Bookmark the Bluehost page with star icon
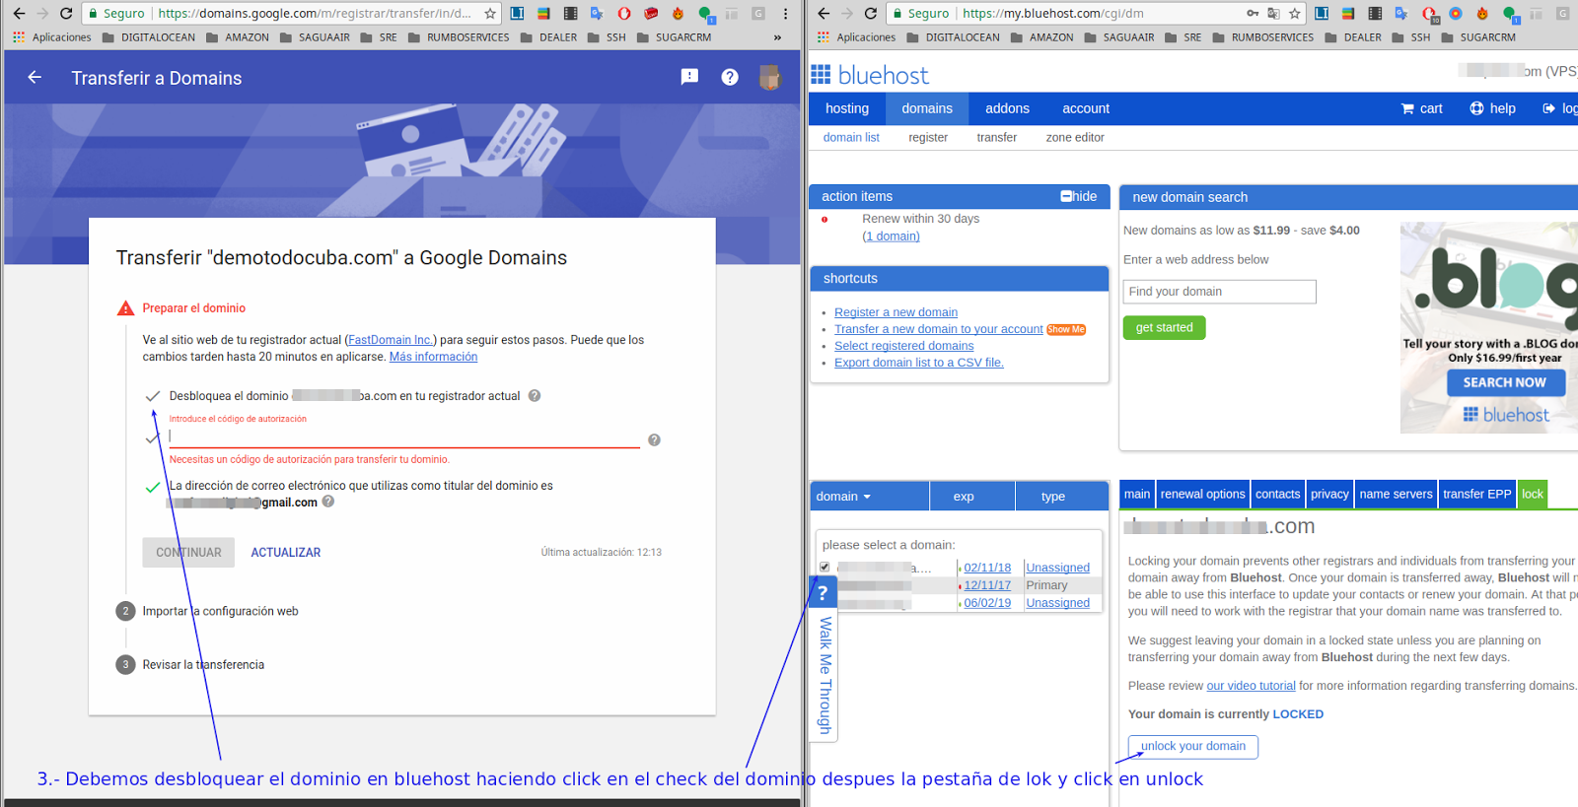 pos(1295,14)
